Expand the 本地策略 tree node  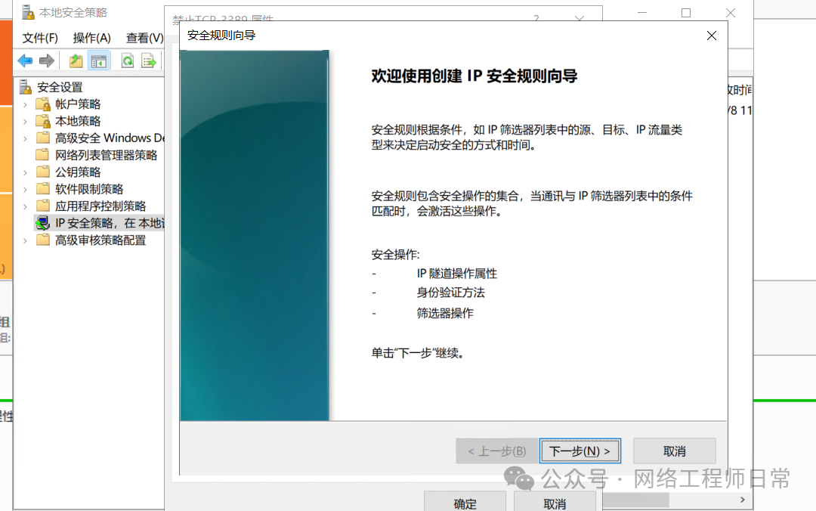tap(25, 121)
